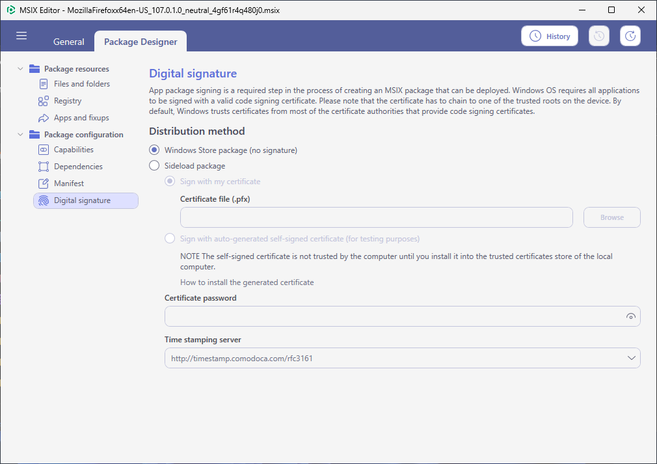
Task: Open the History panel button
Action: coord(549,36)
